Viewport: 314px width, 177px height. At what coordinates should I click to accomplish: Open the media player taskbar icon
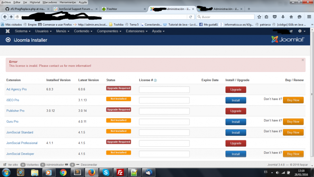(48, 172)
